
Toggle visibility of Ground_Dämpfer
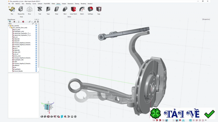[36, 71]
